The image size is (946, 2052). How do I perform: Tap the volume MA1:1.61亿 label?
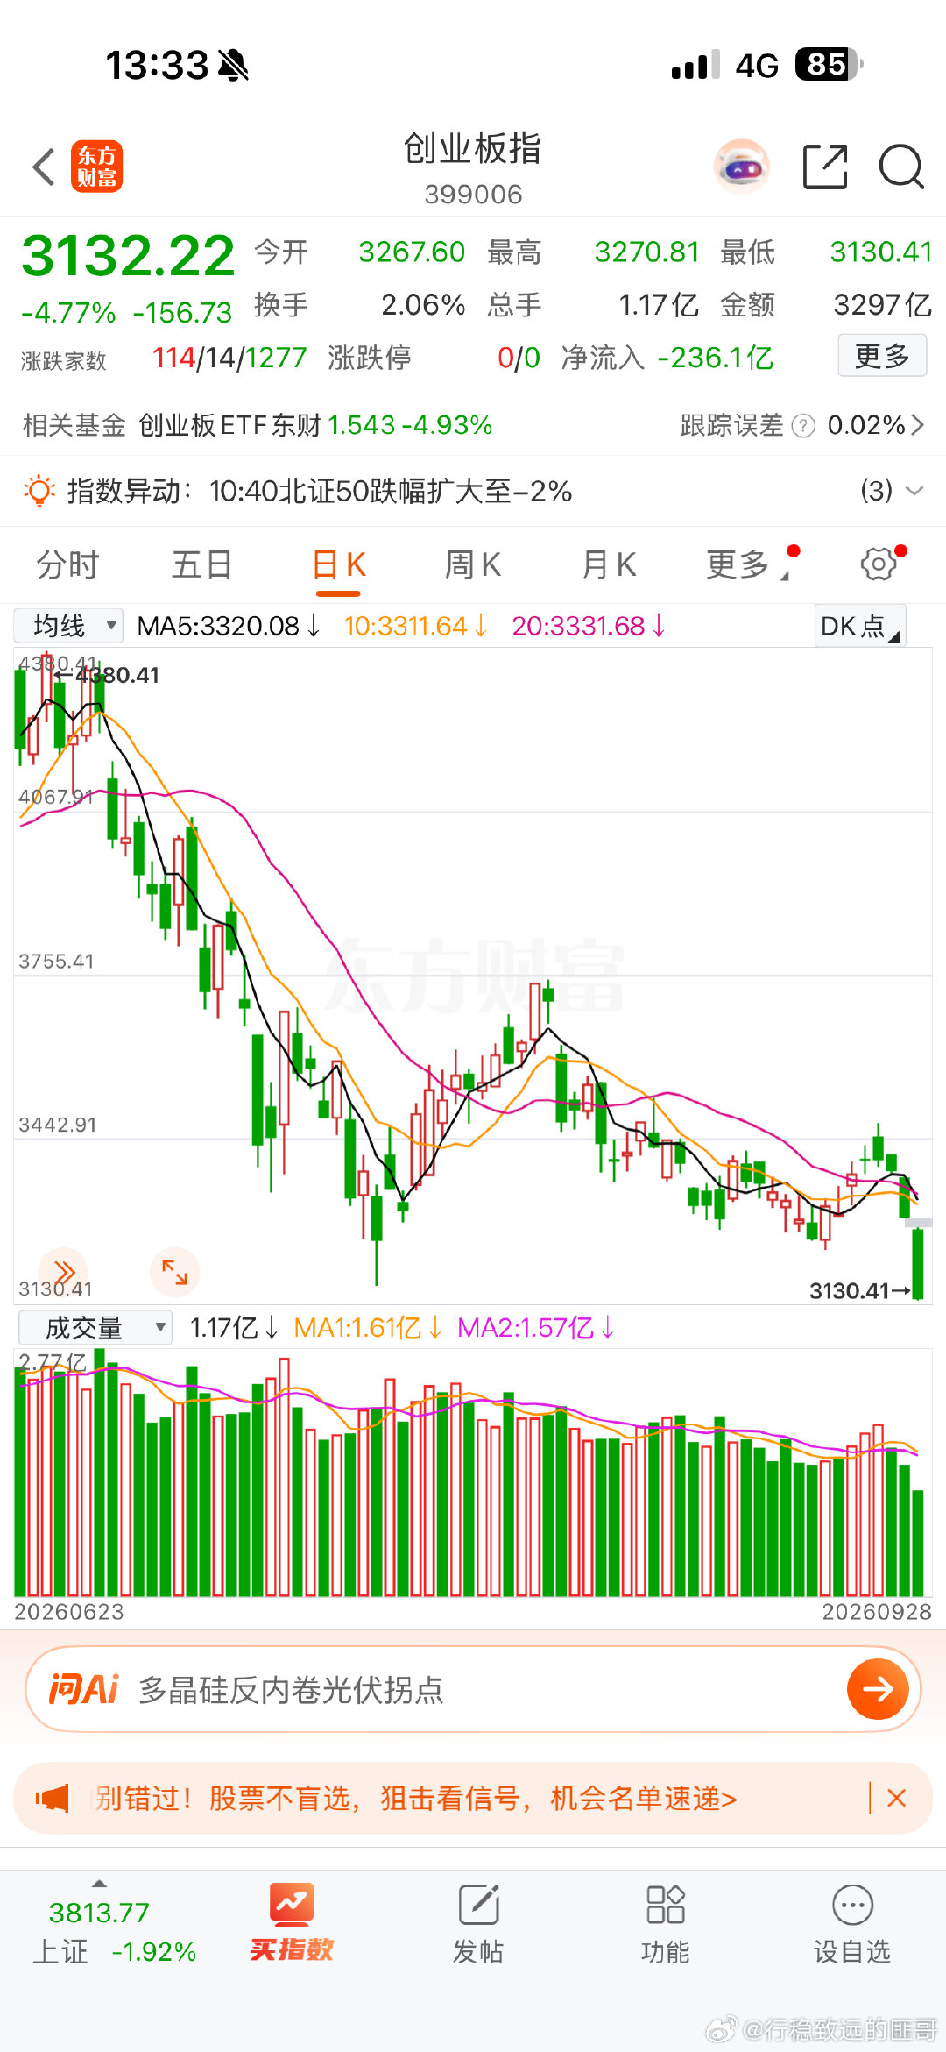368,1328
